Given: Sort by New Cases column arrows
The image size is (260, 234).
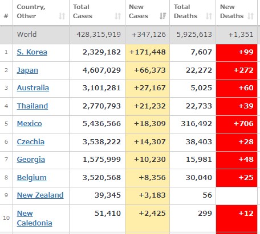Looking at the screenshot, I should [162, 16].
